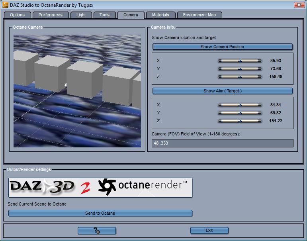Click Show Camera Position button
Screen dimensions: 307x241
click(223, 47)
